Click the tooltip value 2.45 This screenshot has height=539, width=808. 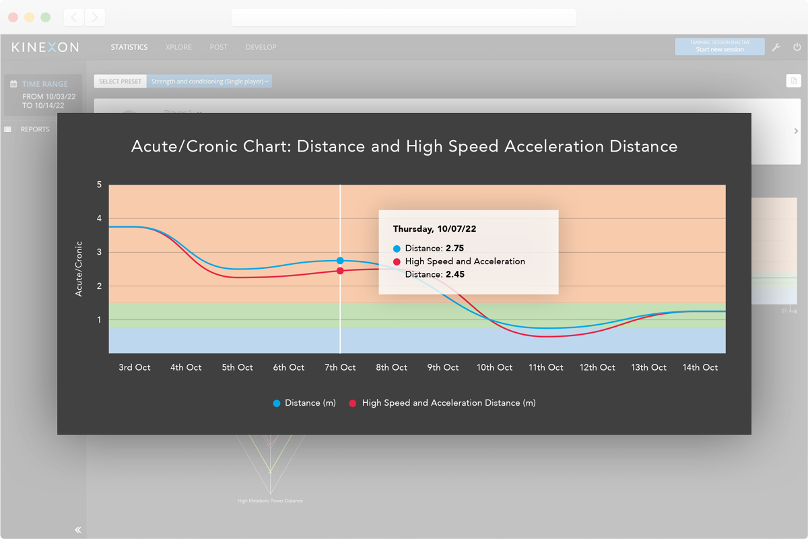pos(455,274)
